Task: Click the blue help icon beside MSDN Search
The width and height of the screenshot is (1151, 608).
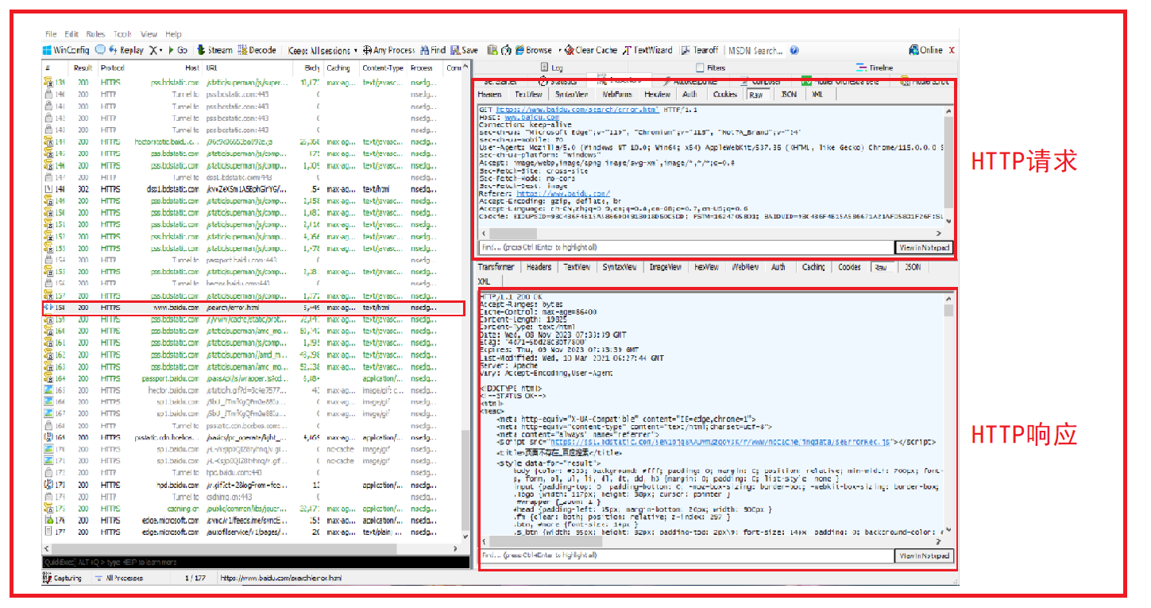Action: pos(794,50)
